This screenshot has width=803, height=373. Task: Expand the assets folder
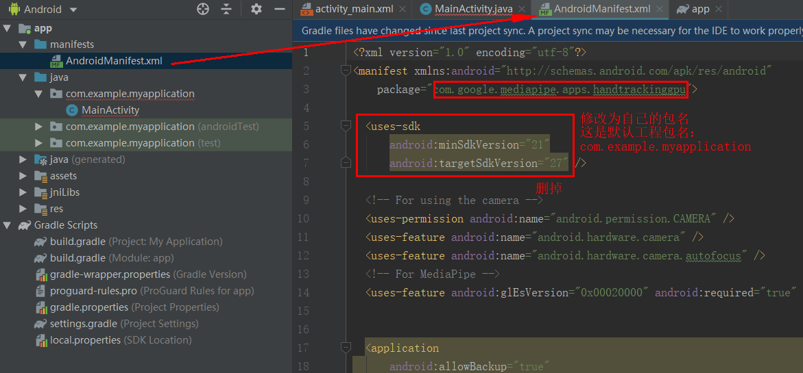(x=23, y=176)
